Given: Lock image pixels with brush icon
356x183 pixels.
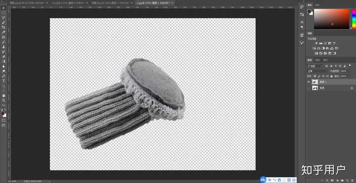Looking at the screenshot, I should [318, 76].
